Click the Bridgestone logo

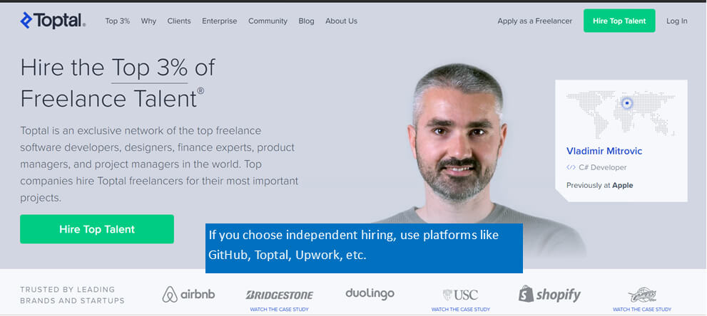(x=280, y=295)
